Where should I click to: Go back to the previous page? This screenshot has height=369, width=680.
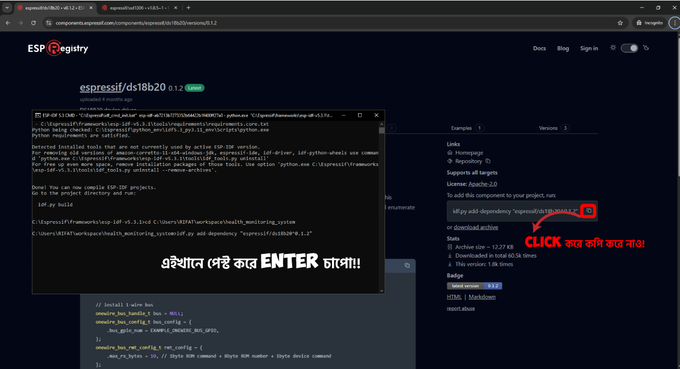click(x=7, y=23)
